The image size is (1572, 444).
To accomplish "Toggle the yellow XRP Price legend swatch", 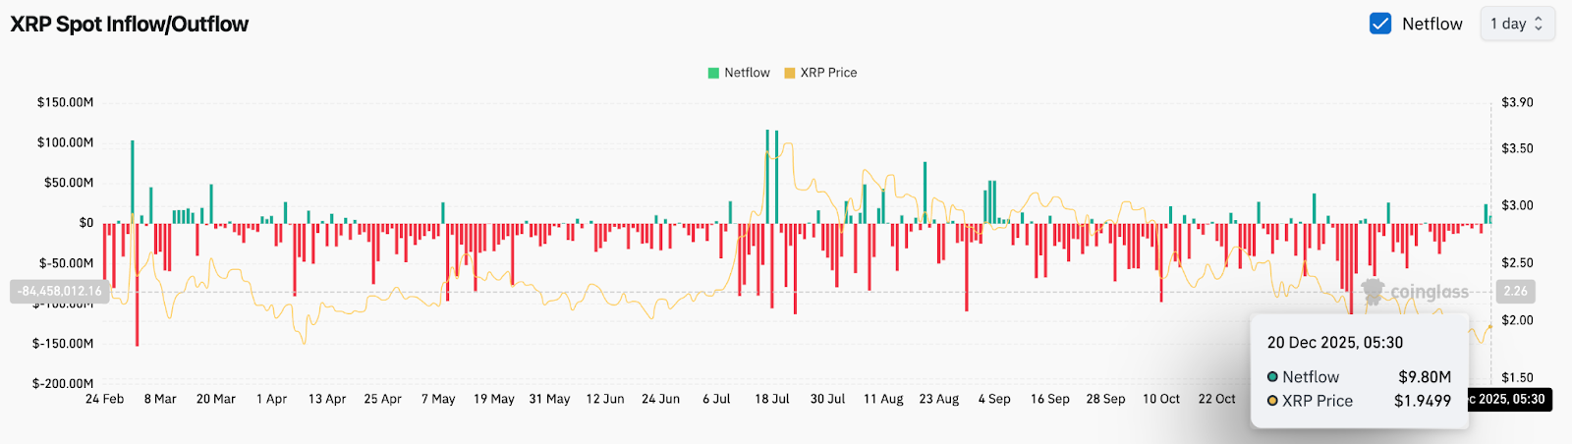I will (x=789, y=73).
